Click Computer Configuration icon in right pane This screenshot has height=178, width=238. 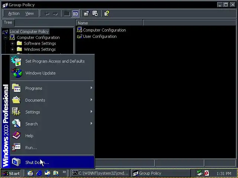[79, 30]
